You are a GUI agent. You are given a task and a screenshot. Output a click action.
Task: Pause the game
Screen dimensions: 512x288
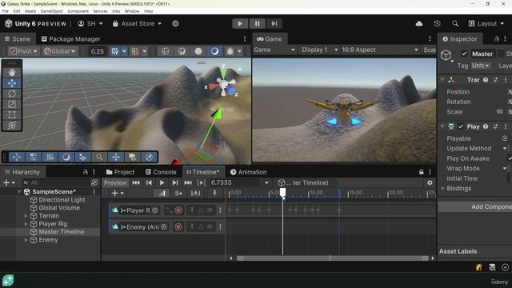[x=258, y=23]
